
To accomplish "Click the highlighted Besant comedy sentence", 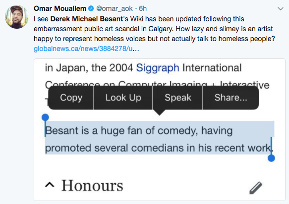I will [160, 139].
